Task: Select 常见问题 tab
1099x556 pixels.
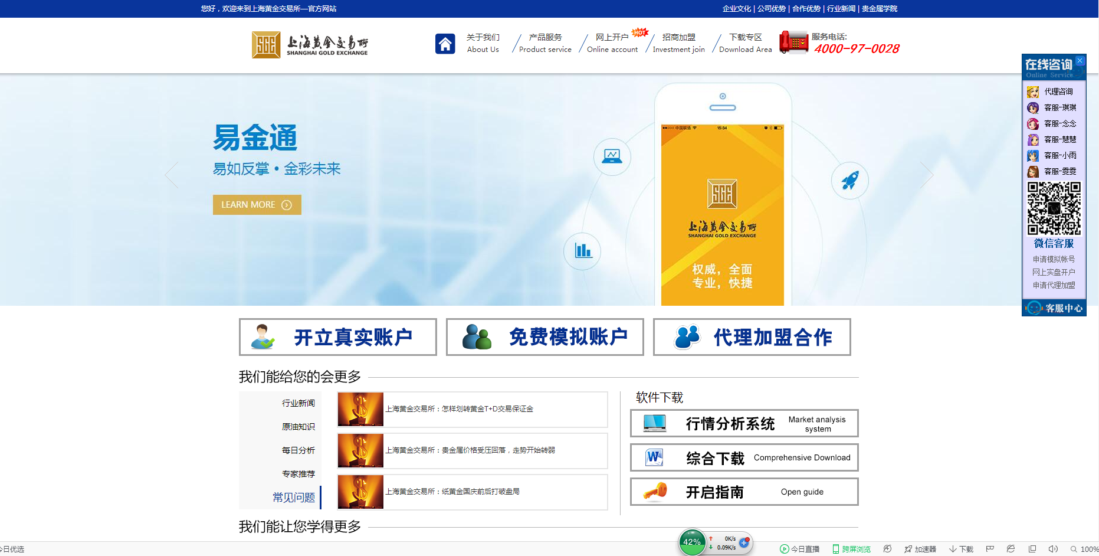Action: (x=294, y=498)
